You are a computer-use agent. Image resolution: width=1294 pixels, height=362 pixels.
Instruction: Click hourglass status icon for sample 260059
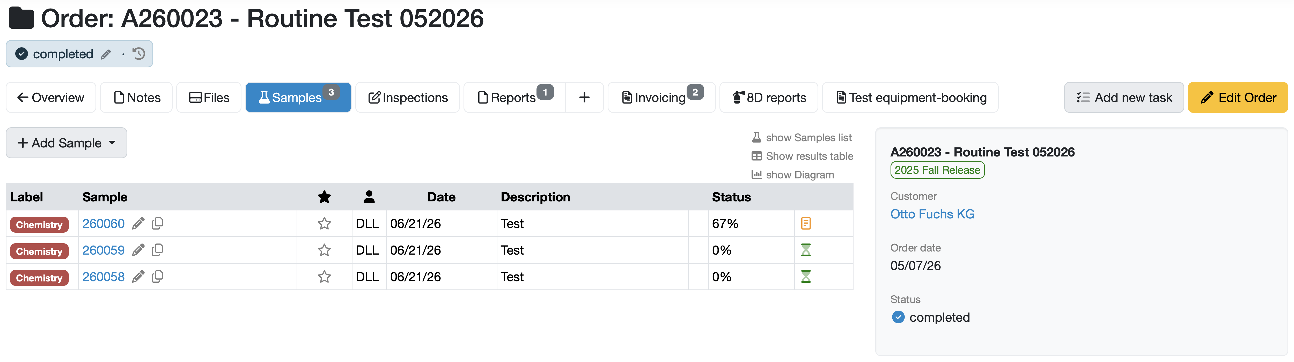pyautogui.click(x=806, y=250)
